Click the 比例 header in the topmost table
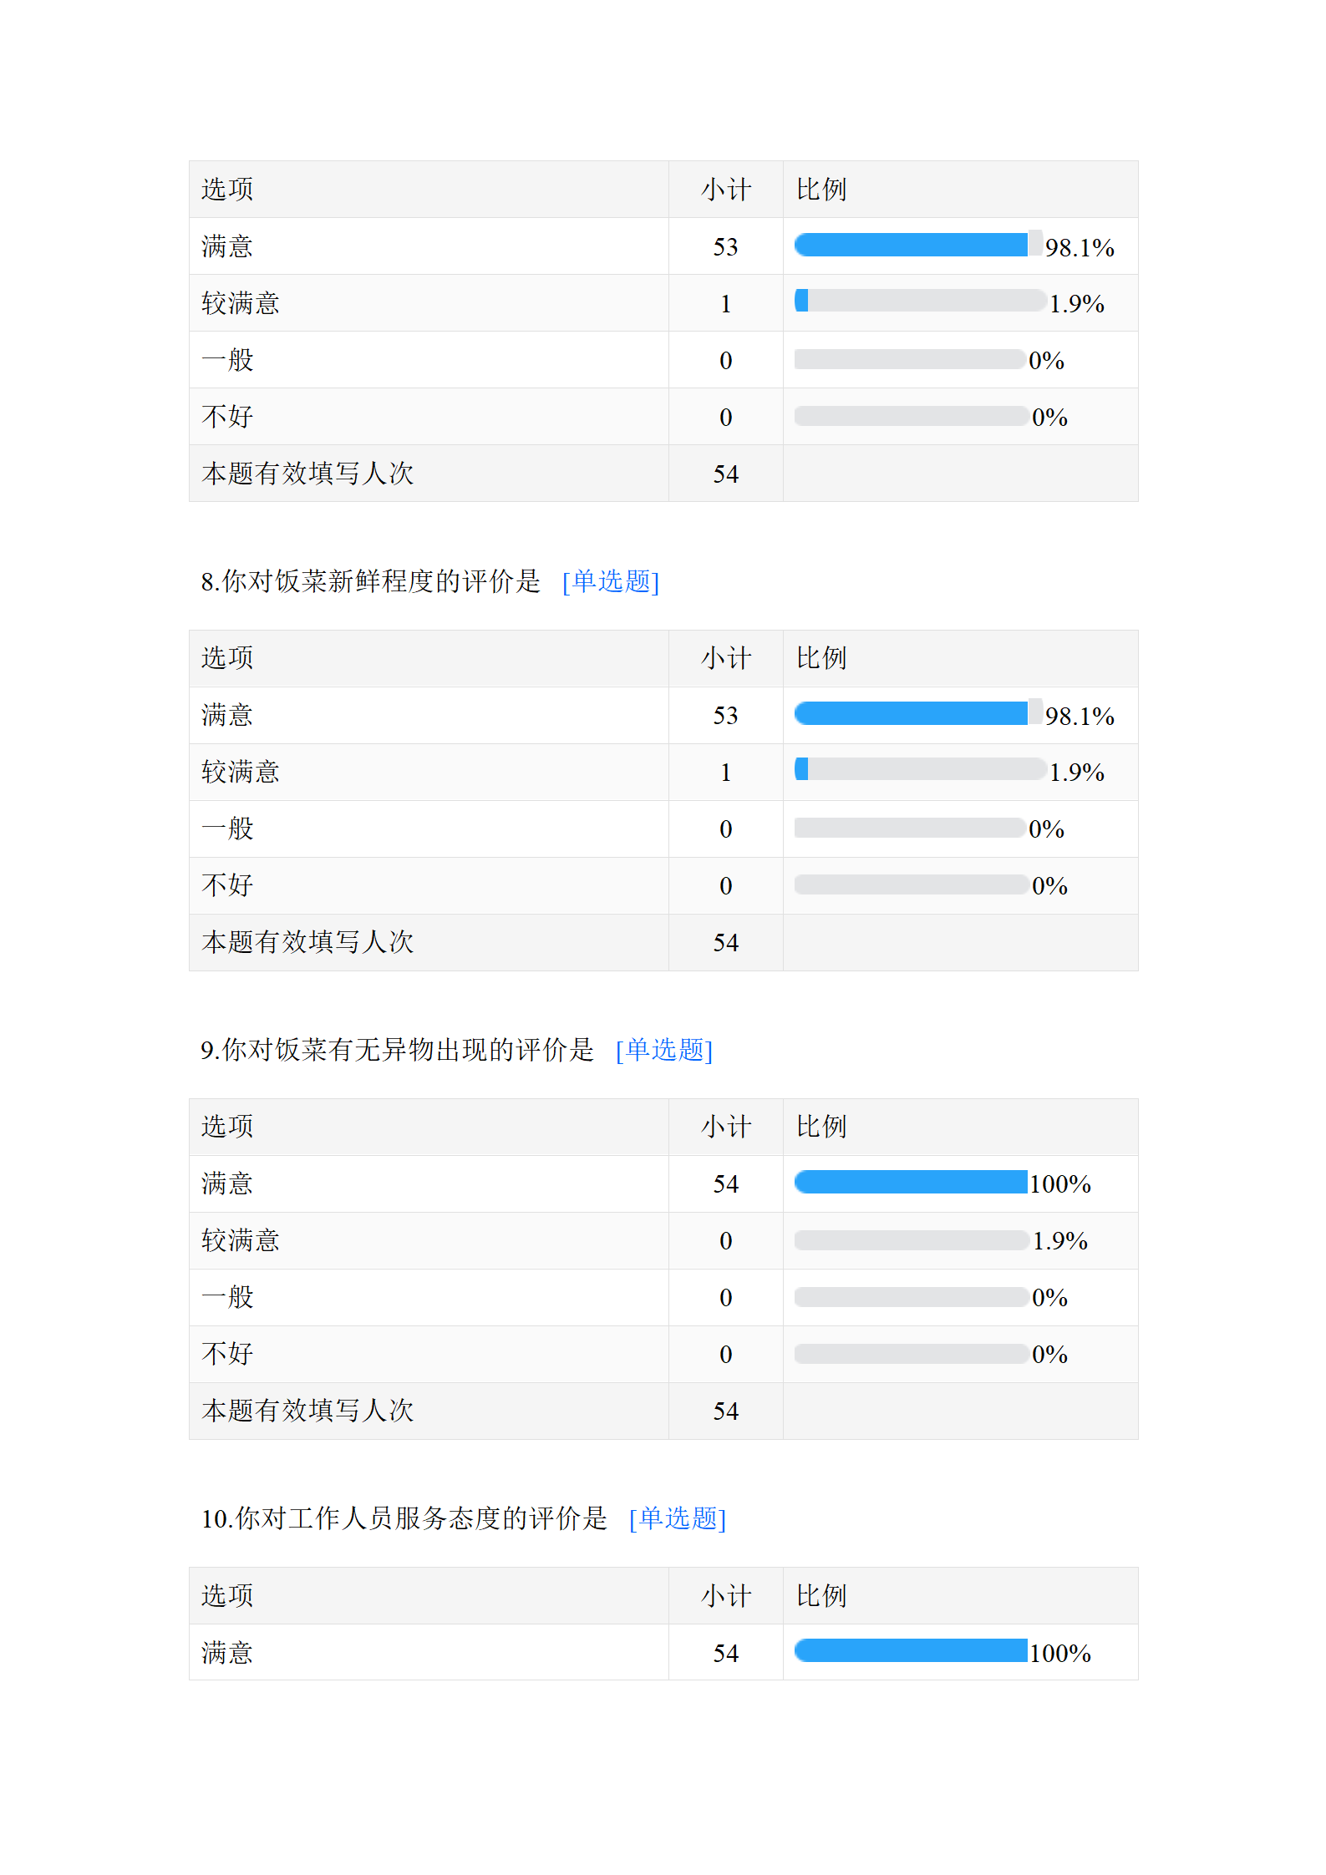This screenshot has width=1326, height=1875. (x=821, y=190)
